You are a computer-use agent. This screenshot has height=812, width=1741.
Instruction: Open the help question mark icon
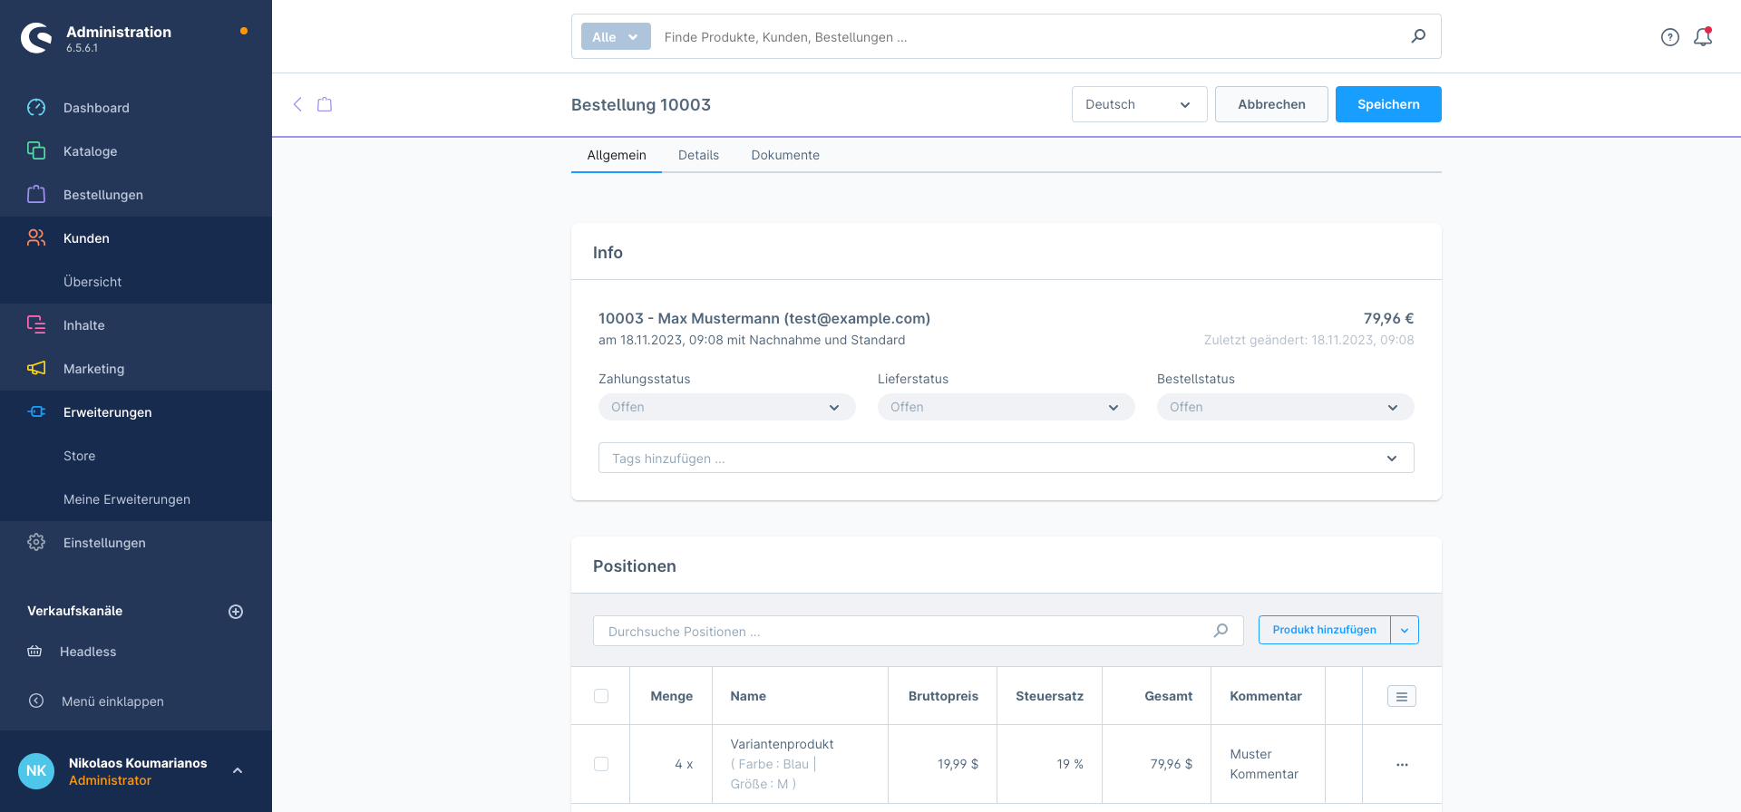[1670, 37]
